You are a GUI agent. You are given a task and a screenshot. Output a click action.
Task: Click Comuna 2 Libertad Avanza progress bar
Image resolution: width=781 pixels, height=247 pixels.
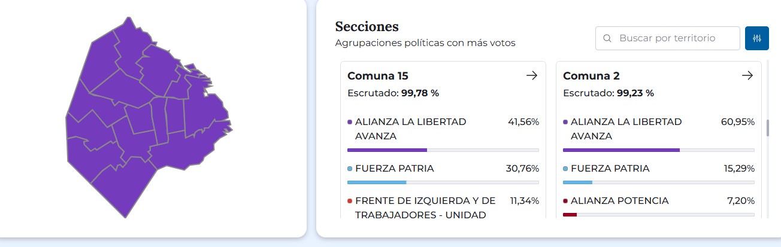click(x=658, y=150)
